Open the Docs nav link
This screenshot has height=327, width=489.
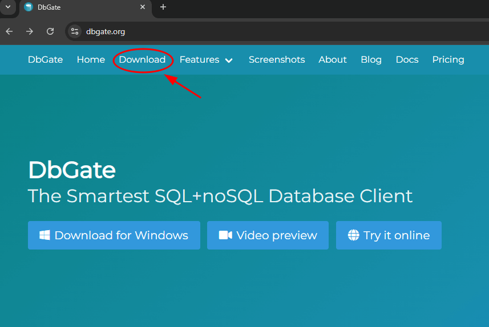point(407,59)
